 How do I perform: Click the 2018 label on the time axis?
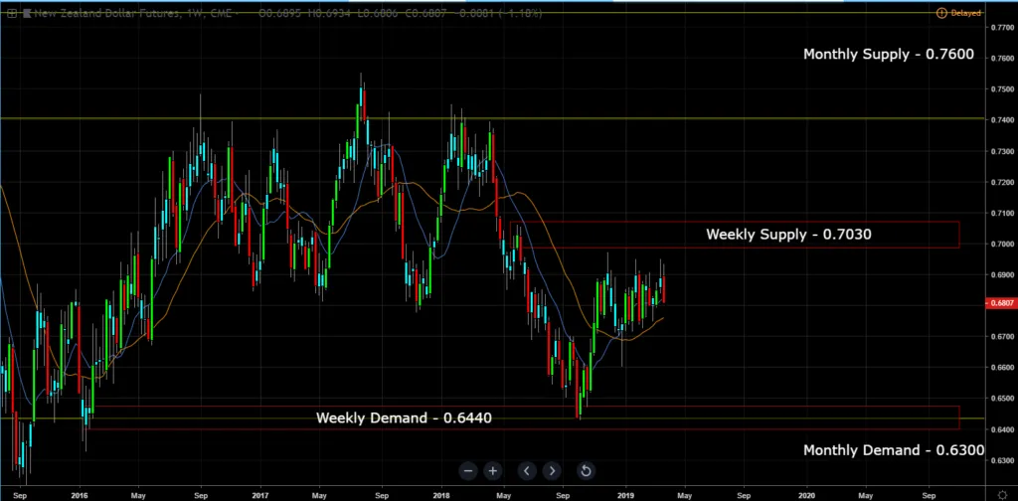(442, 494)
